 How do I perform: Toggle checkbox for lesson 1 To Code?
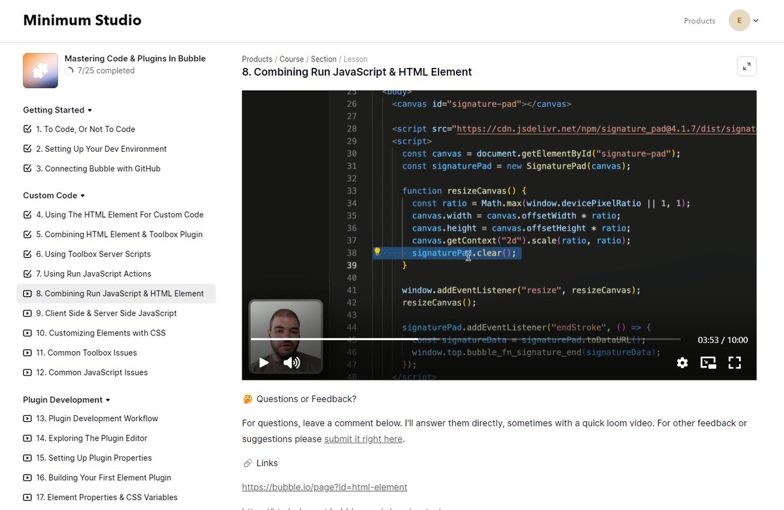point(27,129)
